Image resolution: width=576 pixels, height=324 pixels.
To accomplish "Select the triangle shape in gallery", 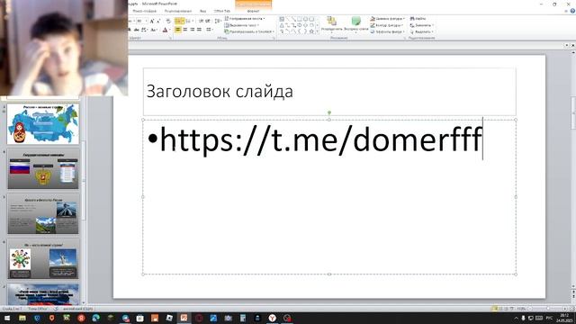I will pyautogui.click(x=282, y=25).
